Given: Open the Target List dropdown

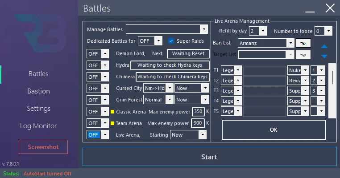Looking at the screenshot, I should (x=266, y=54).
